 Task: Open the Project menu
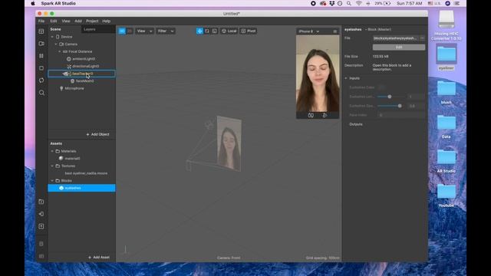[x=92, y=21]
